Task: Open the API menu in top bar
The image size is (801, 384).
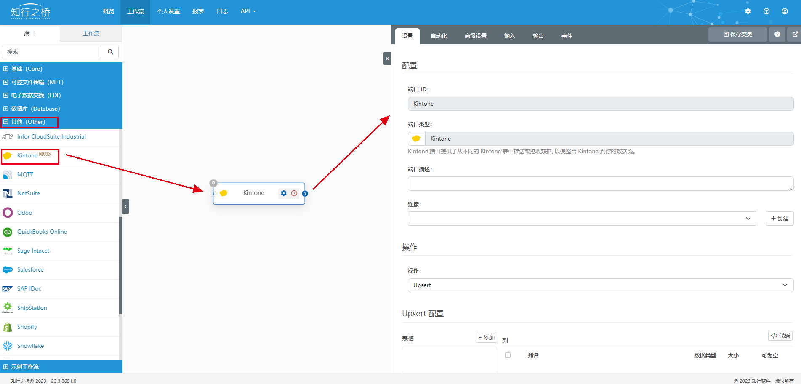Action: tap(248, 11)
